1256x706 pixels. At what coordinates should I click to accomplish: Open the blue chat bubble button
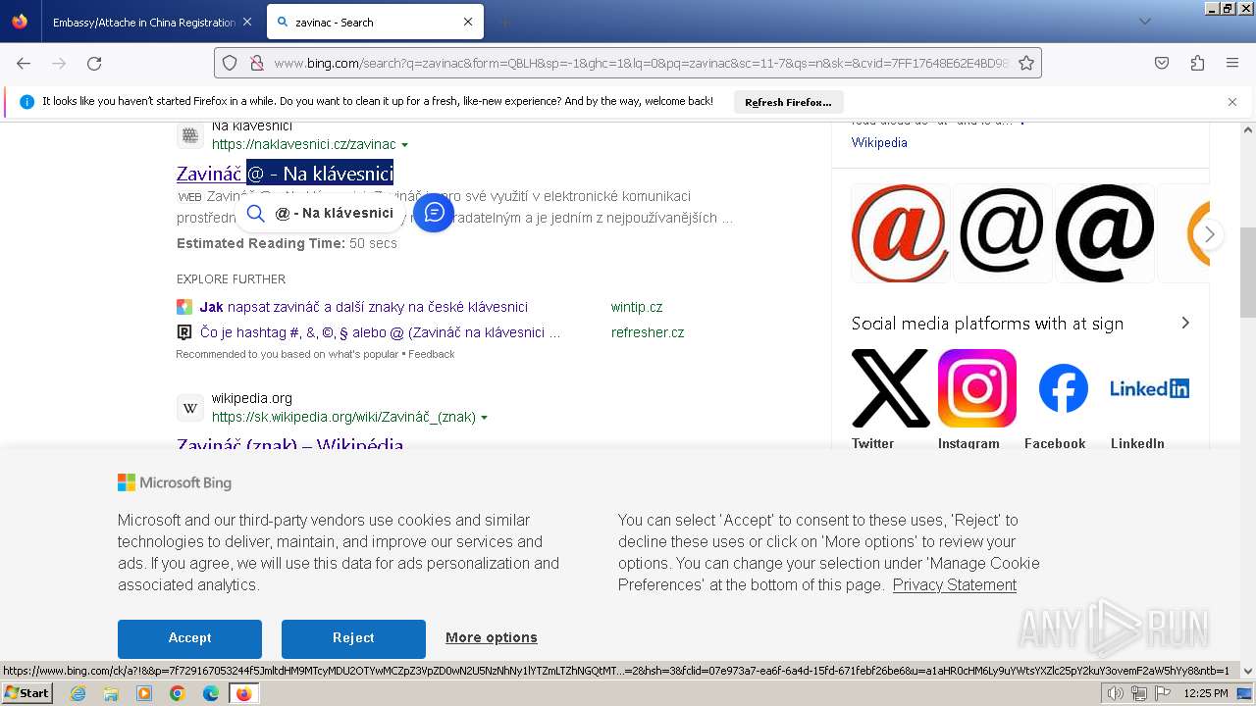pyautogui.click(x=434, y=213)
